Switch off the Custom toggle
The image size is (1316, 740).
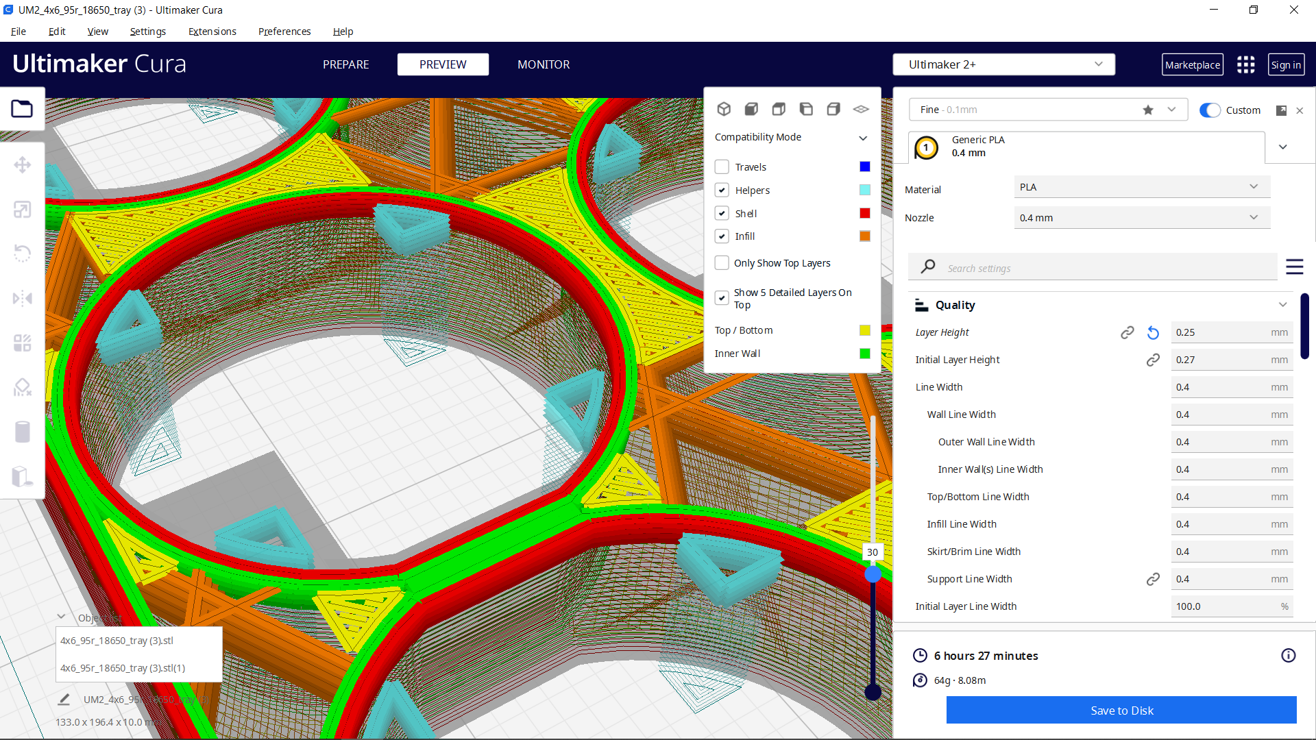[x=1210, y=110]
